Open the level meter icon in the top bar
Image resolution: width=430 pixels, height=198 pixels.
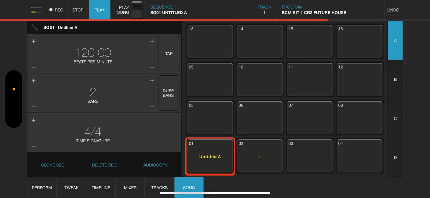[x=36, y=10]
